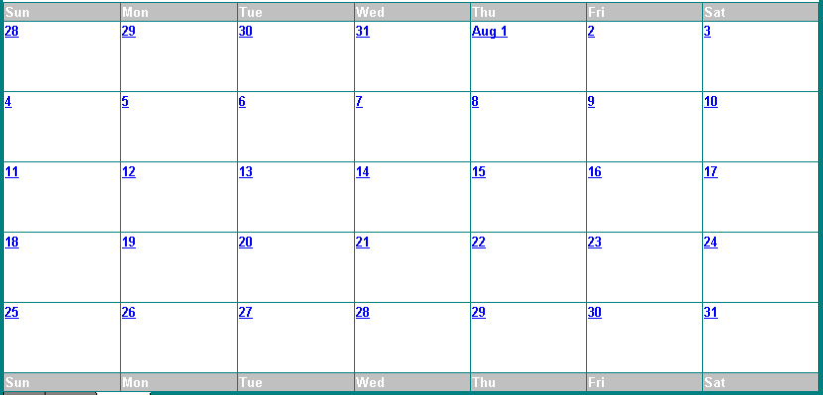This screenshot has height=395, width=823.
Task: Open the date 4 link
Action: (8, 102)
